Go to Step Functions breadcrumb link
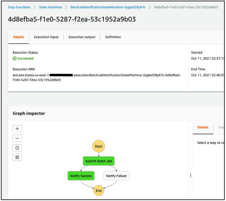The width and height of the screenshot is (226, 201). click(19, 7)
